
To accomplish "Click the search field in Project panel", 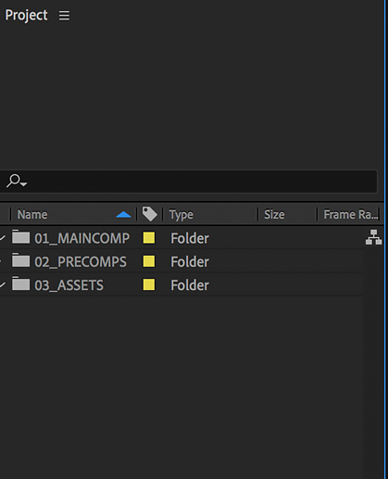I will click(x=188, y=182).
